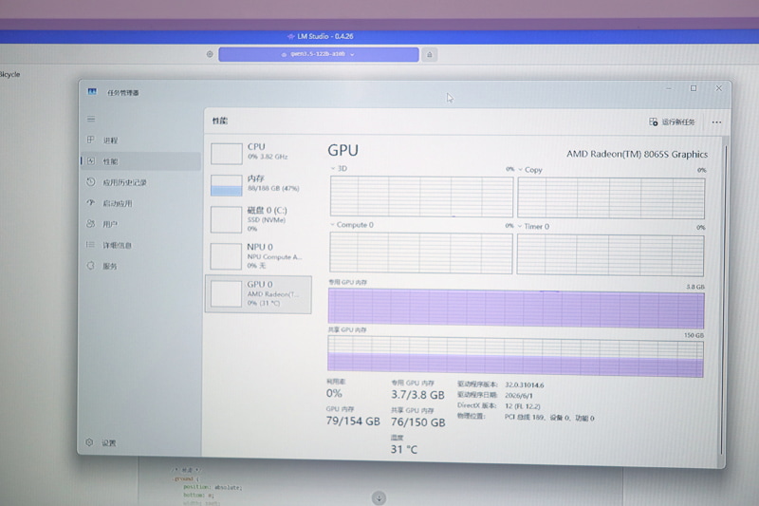Click the large GPU heading
The height and width of the screenshot is (506, 759).
342,150
